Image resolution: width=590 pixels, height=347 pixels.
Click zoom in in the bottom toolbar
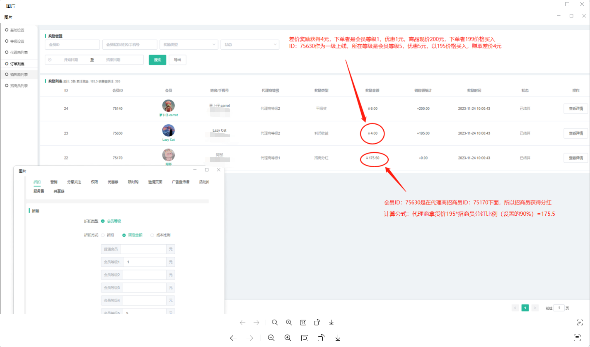pos(288,338)
